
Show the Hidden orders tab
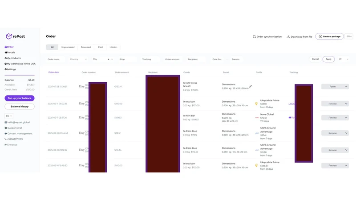click(x=113, y=47)
